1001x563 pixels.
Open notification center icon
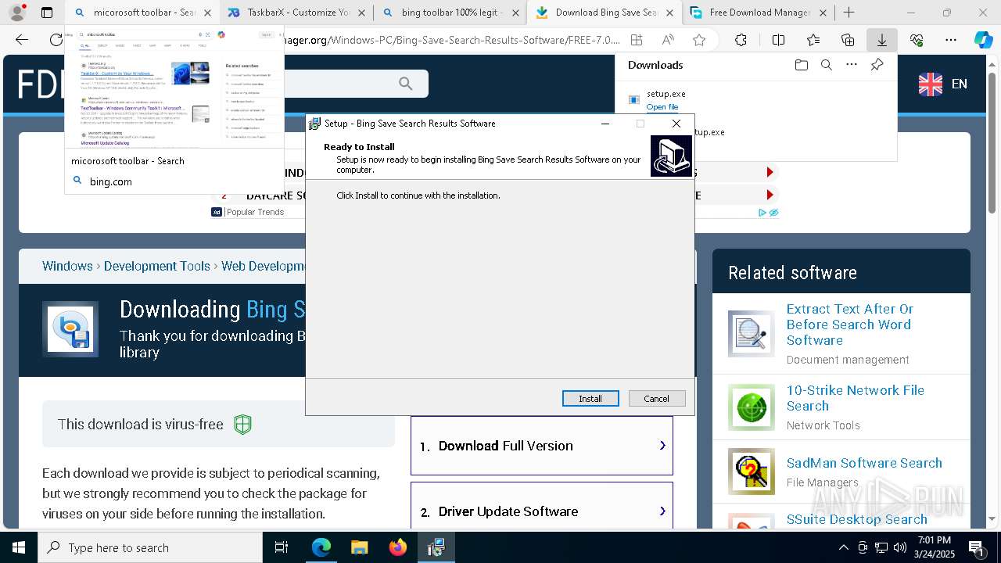point(977,547)
